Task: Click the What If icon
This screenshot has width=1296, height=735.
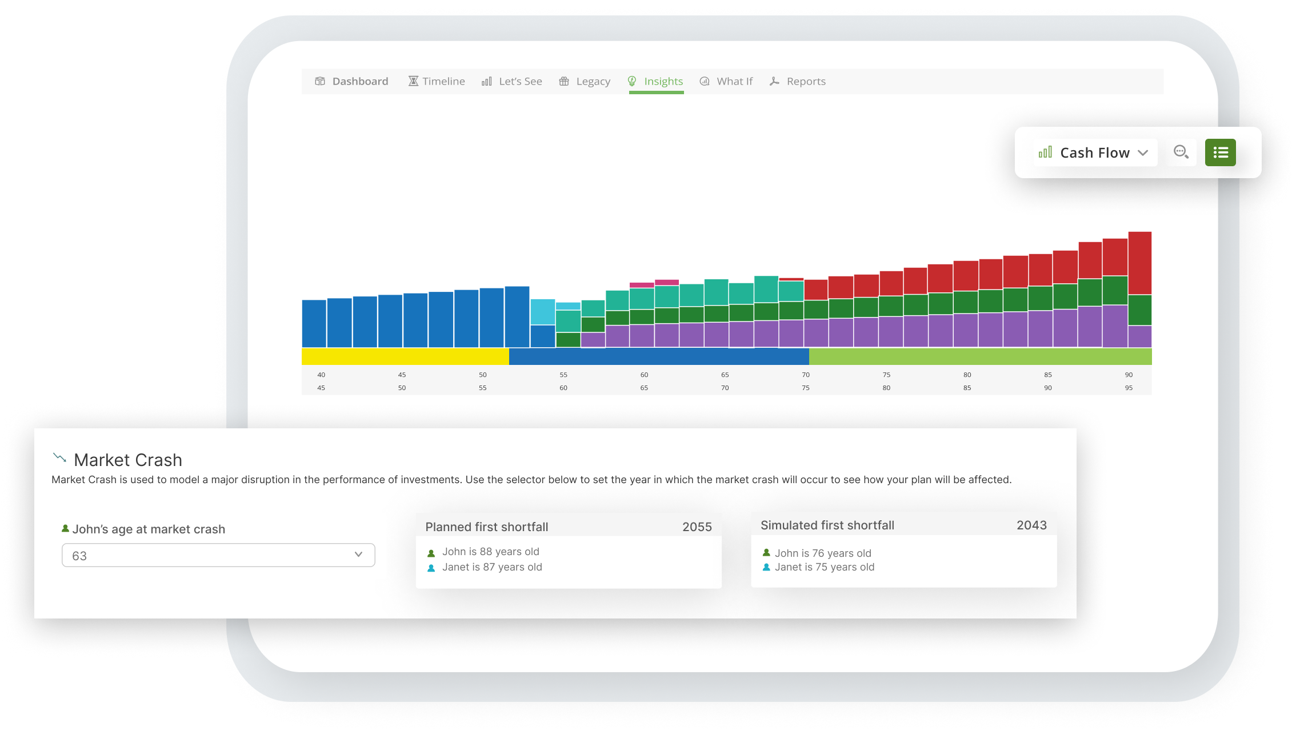Action: tap(705, 81)
